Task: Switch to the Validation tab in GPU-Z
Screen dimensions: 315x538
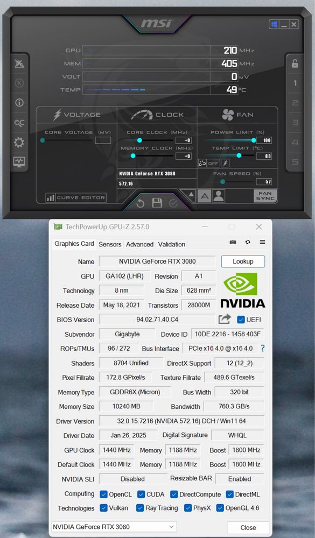Action: click(x=171, y=244)
